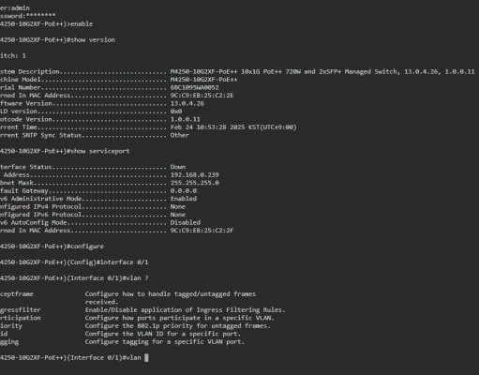479x375 pixels.
Task: Click the IP address 192.168.0.239
Action: (x=194, y=174)
